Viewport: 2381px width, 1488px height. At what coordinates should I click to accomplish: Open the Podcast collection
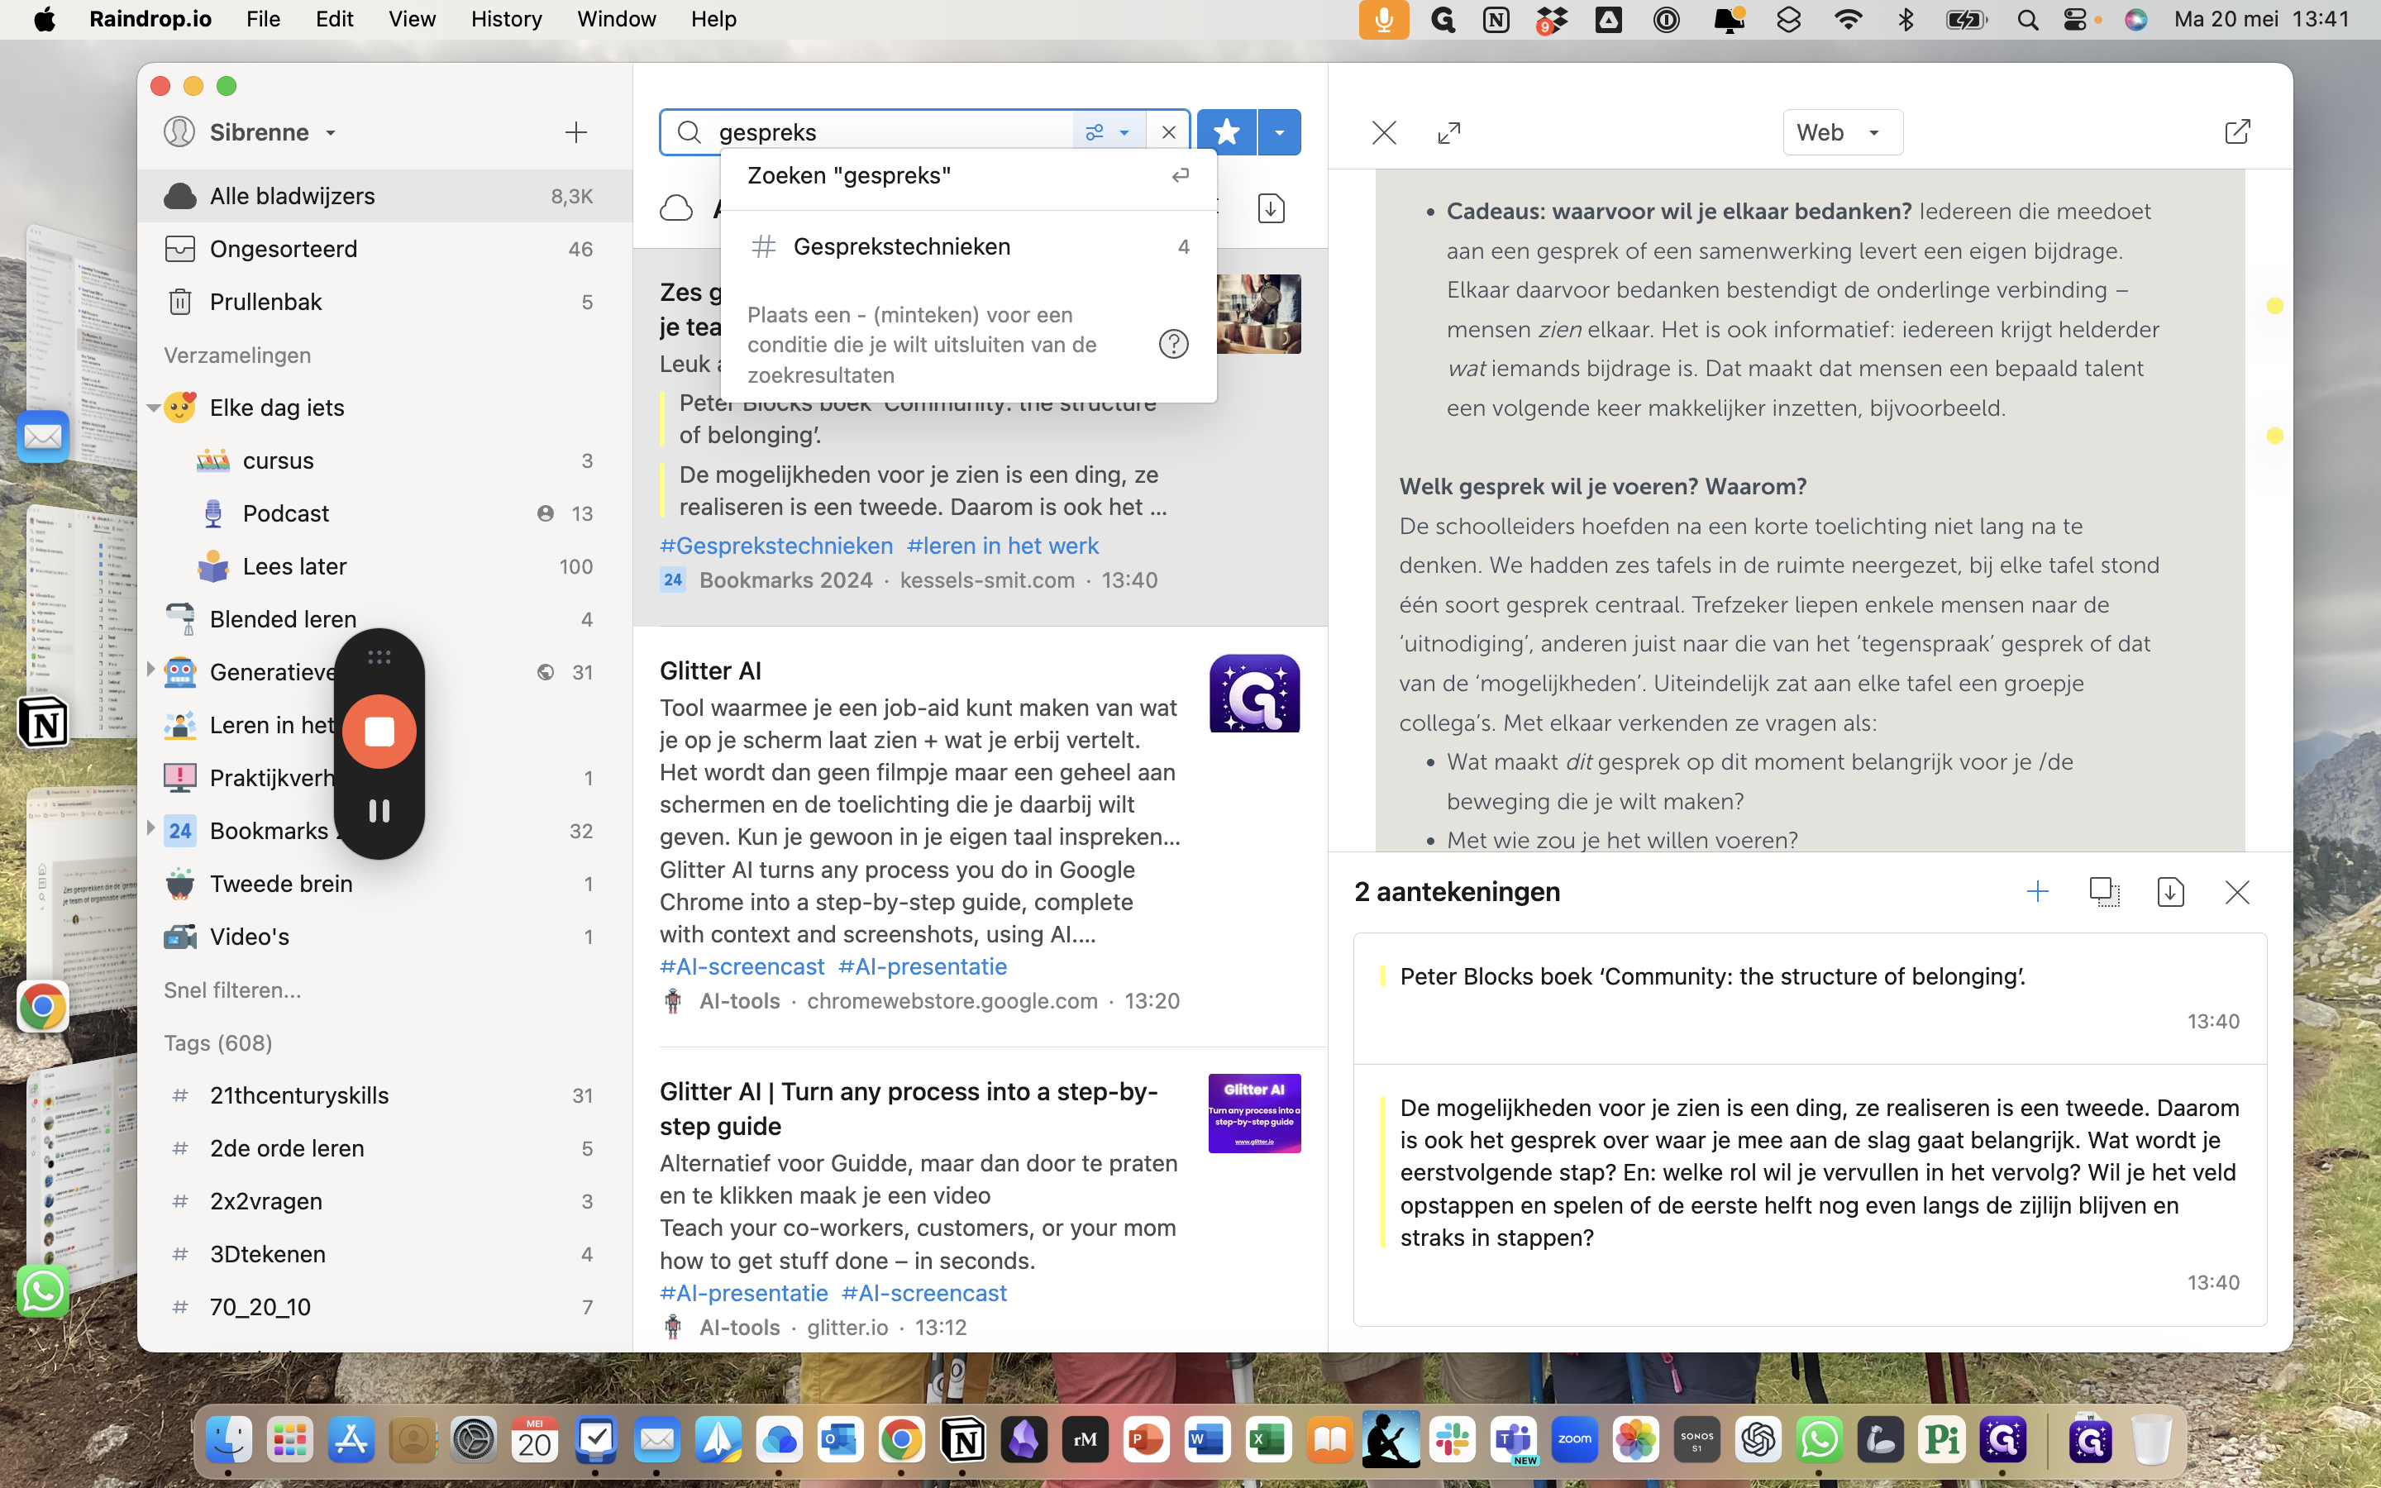tap(384, 513)
